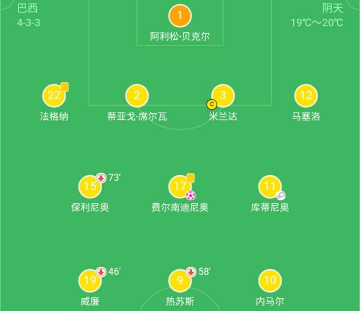Click substitution arrow on 保利尼奥 73'
This screenshot has width=360, height=311.
tap(101, 178)
